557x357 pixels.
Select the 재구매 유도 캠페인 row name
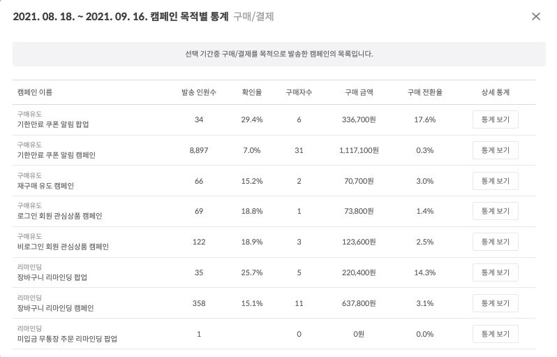coord(45,186)
